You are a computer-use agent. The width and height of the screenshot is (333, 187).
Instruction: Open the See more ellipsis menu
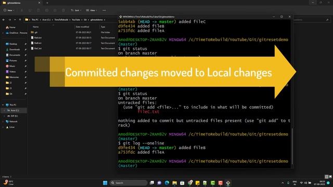(104, 10)
